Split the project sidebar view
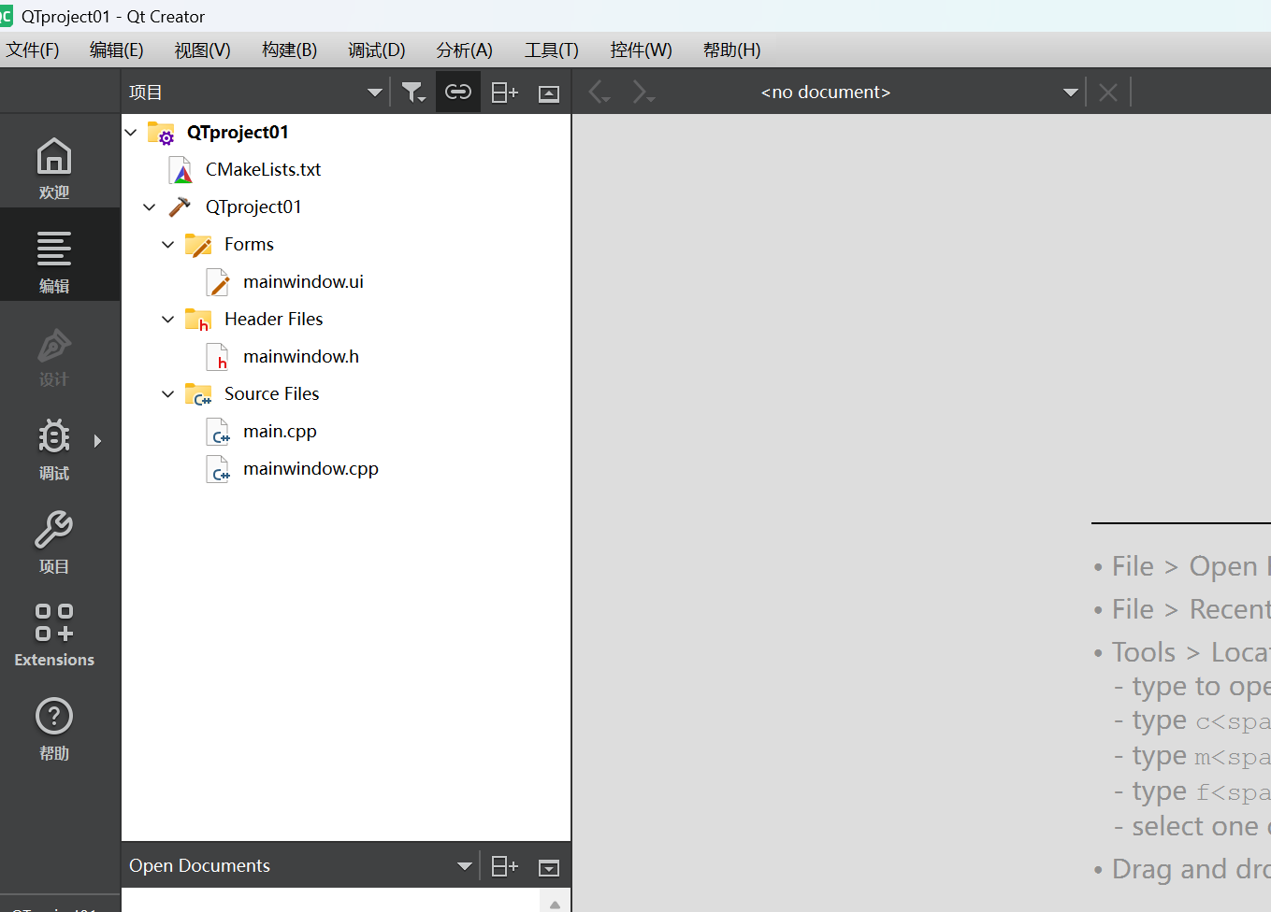 point(505,92)
